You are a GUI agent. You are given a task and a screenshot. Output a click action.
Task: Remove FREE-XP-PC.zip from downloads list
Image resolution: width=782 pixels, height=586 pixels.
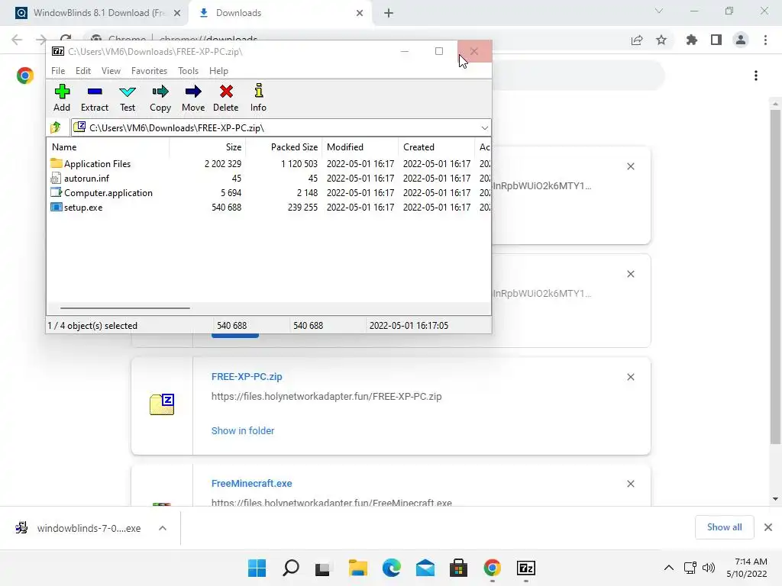tap(630, 377)
